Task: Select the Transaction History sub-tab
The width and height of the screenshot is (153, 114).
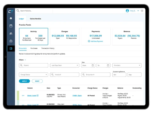Action: click(x=48, y=48)
